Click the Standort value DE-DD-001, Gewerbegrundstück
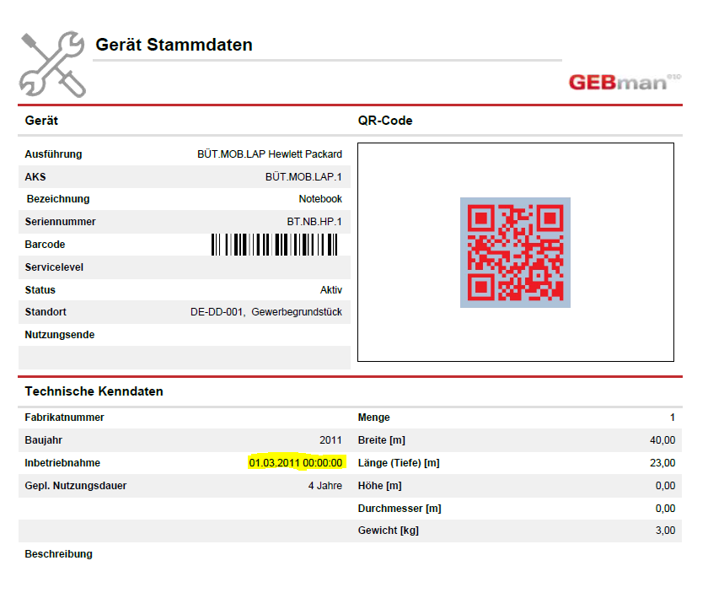708x609 pixels. click(x=266, y=312)
